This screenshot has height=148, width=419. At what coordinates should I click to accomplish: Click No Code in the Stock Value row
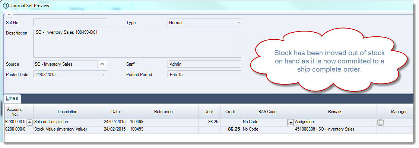(x=268, y=129)
